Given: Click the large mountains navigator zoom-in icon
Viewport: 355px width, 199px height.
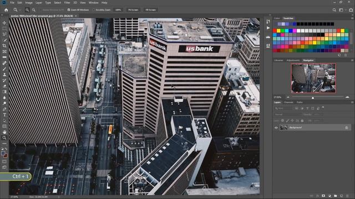Looking at the screenshot, I should (347, 97).
